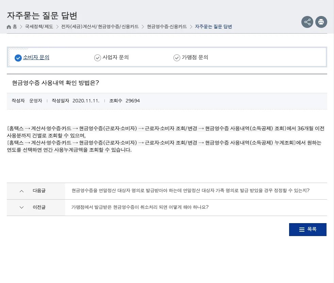334x283 pixels.
Task: Open 자주묻는 질문 답변 breadcrumb link
Action: (213, 27)
